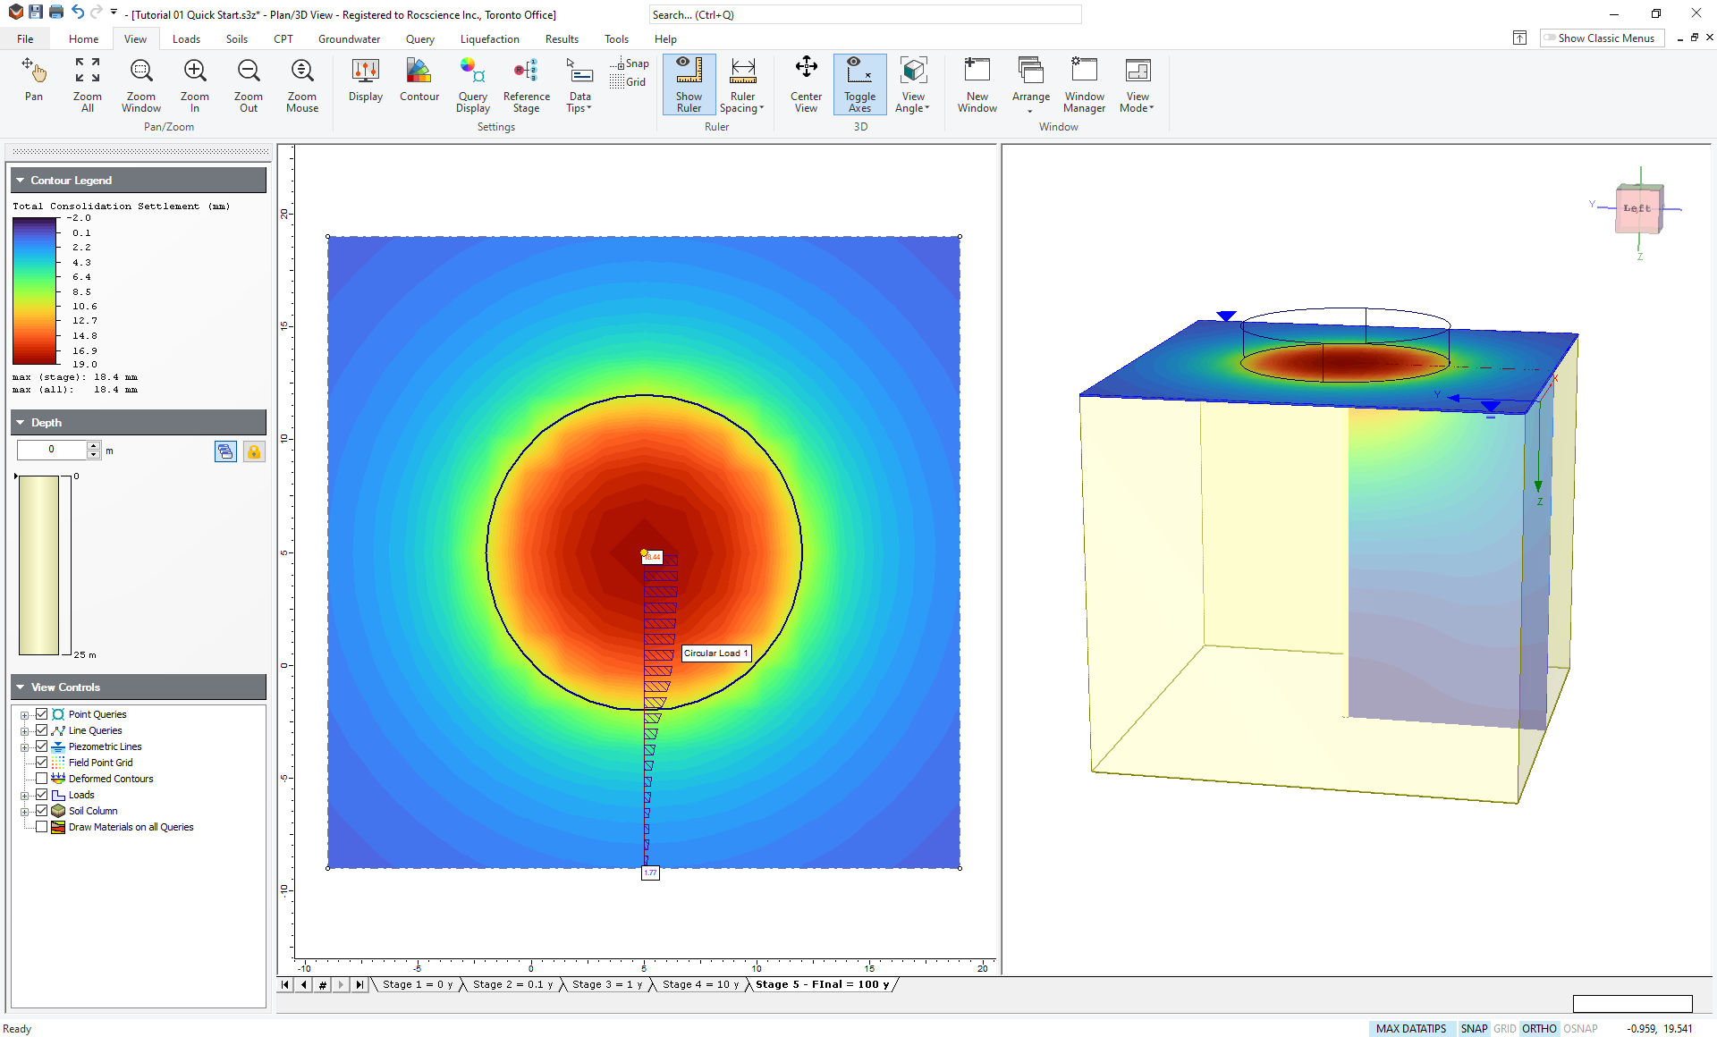
Task: Click Show Classic Menus button
Action: [x=1601, y=38]
